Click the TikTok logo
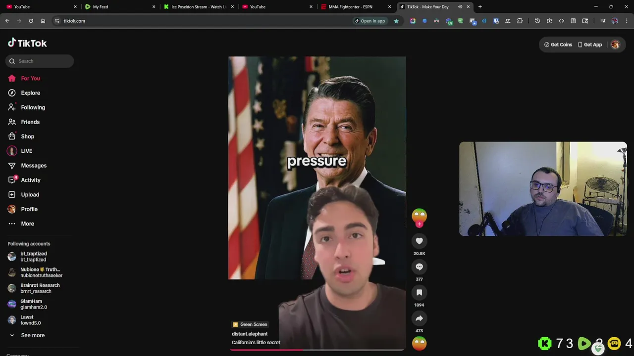This screenshot has width=634, height=356. click(x=27, y=43)
